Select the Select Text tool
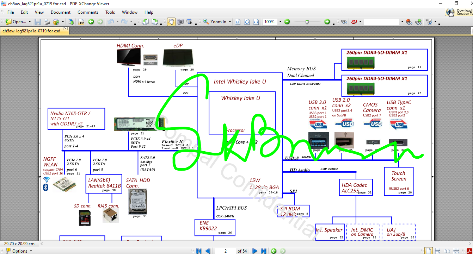Image resolution: width=473 pixels, height=254 pixels. (189, 22)
